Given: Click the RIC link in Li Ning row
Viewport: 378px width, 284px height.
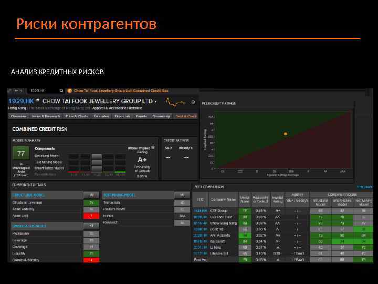Looking at the screenshot, I should pyautogui.click(x=201, y=248).
